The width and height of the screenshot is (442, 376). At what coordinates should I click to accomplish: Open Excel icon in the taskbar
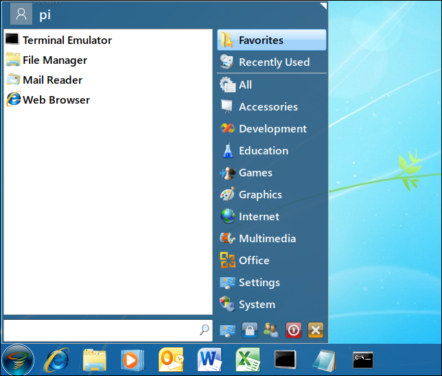(x=247, y=359)
